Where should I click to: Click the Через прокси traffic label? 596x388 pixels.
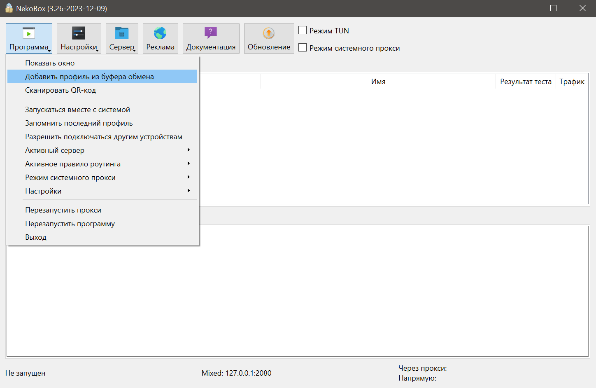[422, 368]
